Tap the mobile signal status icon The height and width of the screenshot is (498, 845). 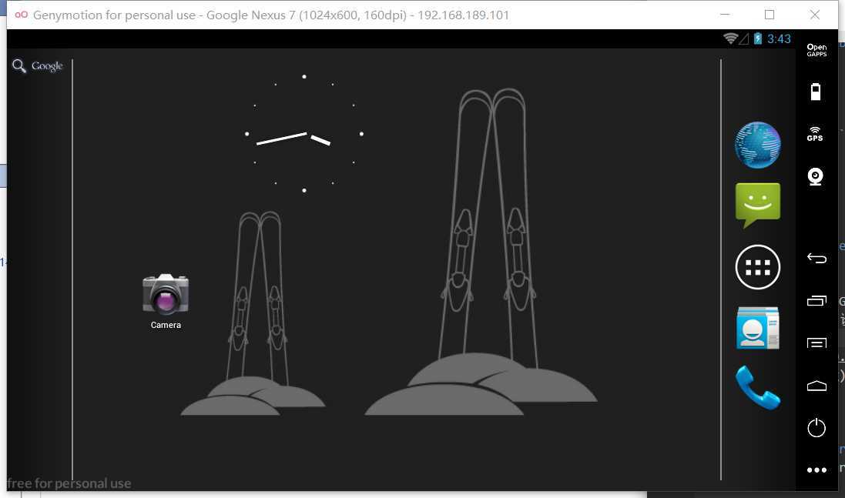click(x=743, y=38)
